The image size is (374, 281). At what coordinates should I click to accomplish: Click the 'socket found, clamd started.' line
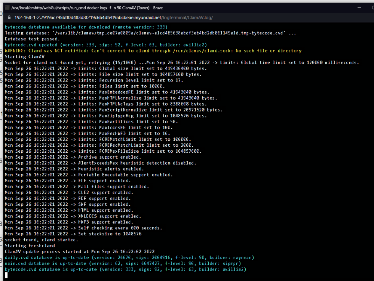[42, 240]
